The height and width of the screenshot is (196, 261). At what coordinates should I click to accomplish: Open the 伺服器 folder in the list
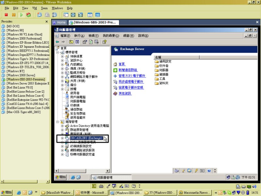pyautogui.click(x=161, y=70)
